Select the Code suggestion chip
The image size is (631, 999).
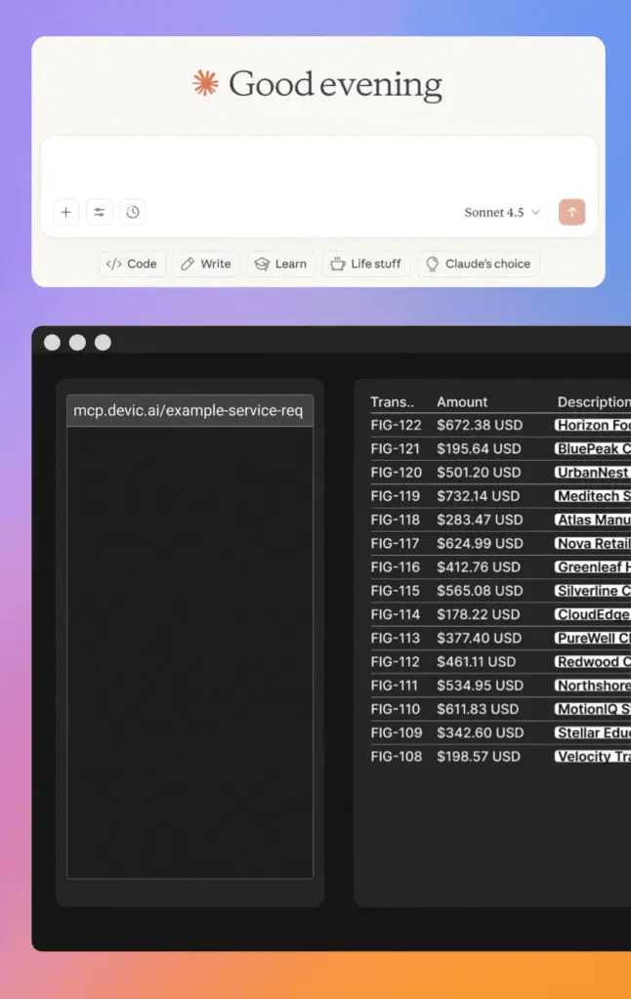pos(132,264)
